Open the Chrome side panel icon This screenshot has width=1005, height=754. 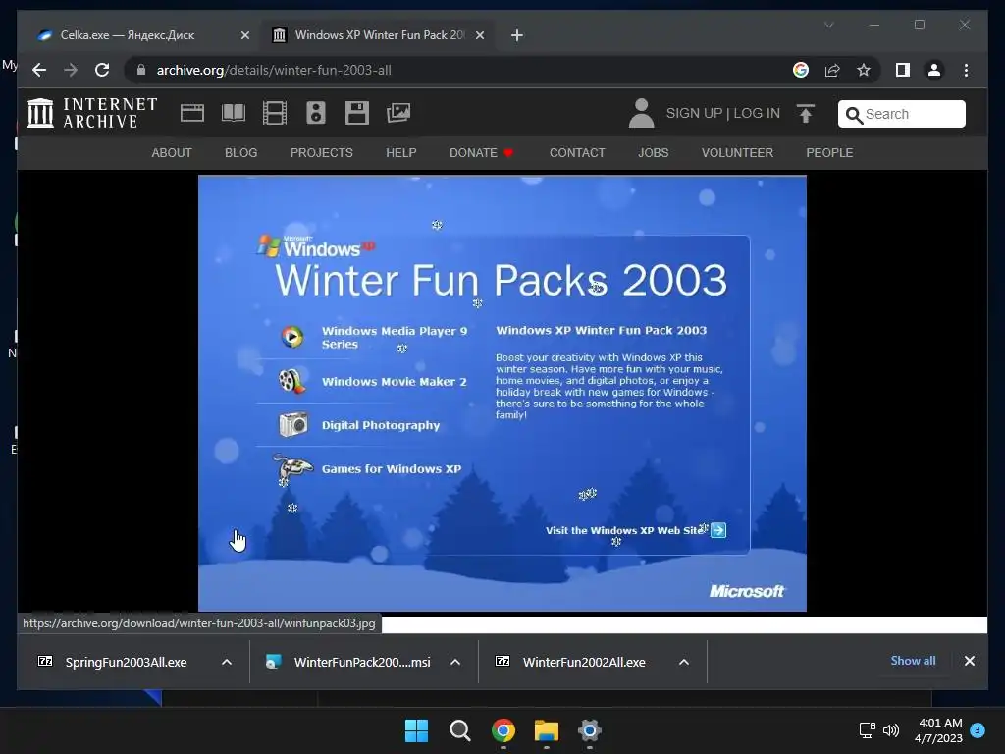pos(903,70)
